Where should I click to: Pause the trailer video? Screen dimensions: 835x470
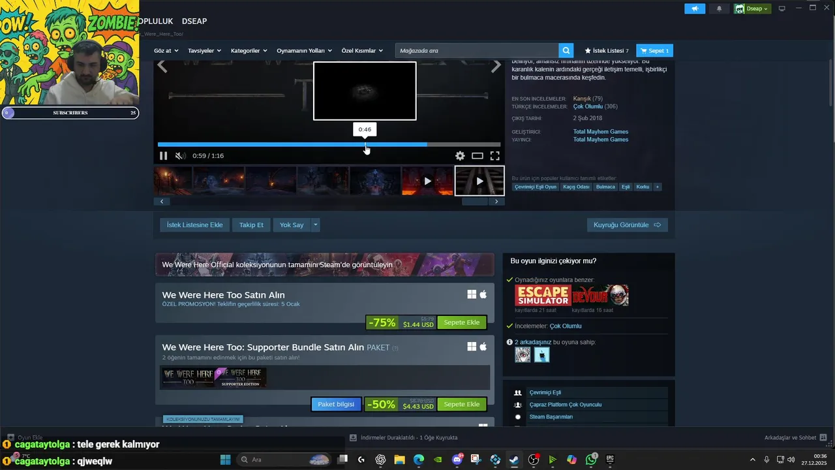(x=163, y=155)
